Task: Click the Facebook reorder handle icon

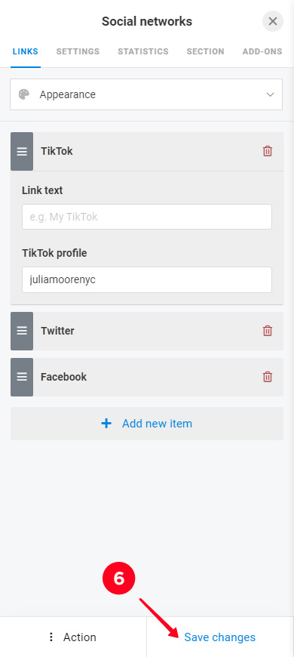Action: pos(22,377)
